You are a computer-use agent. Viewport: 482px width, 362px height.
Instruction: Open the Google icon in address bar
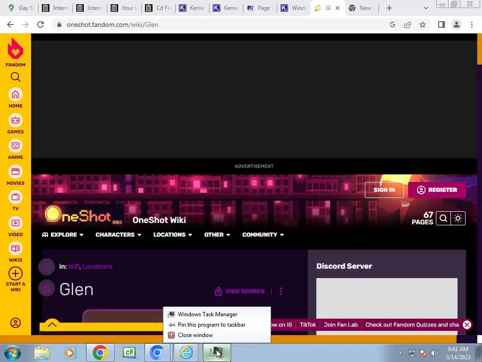coord(392,25)
